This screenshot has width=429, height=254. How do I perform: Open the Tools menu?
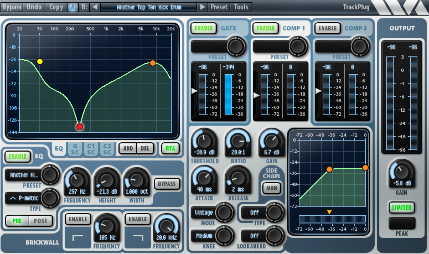[241, 7]
